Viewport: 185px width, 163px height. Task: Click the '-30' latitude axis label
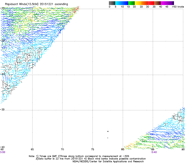point(2,74)
